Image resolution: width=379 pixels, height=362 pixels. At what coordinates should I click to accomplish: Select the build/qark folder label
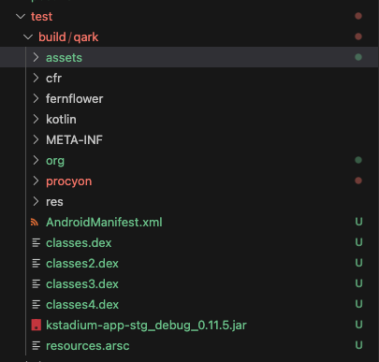tap(68, 37)
